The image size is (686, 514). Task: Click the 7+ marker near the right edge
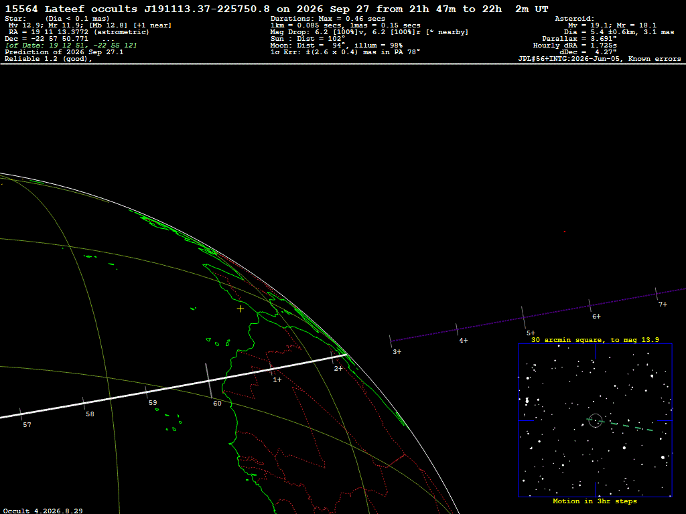tap(663, 304)
